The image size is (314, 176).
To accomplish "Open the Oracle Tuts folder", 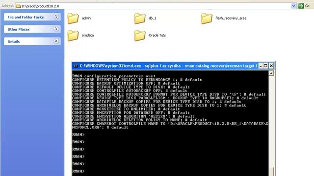I will point(140,36).
